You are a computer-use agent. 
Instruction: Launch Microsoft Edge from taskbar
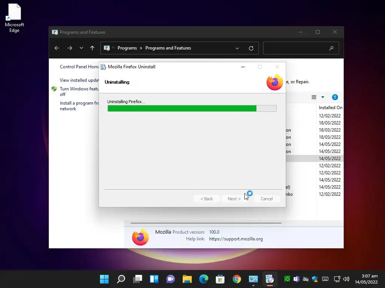203,279
